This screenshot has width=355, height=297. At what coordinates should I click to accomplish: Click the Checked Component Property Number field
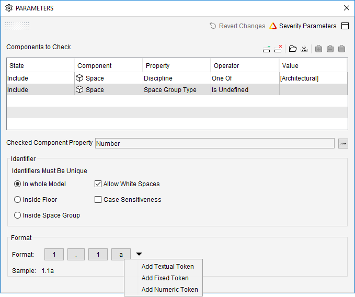tap(214, 143)
